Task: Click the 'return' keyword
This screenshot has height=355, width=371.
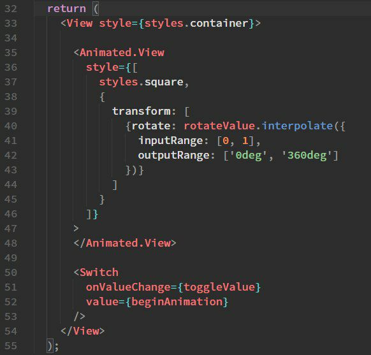Action: 66,9
